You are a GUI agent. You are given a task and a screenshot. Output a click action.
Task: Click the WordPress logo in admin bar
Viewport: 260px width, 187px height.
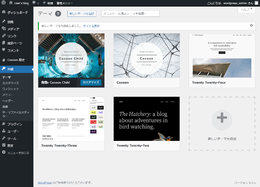[x=3, y=3]
